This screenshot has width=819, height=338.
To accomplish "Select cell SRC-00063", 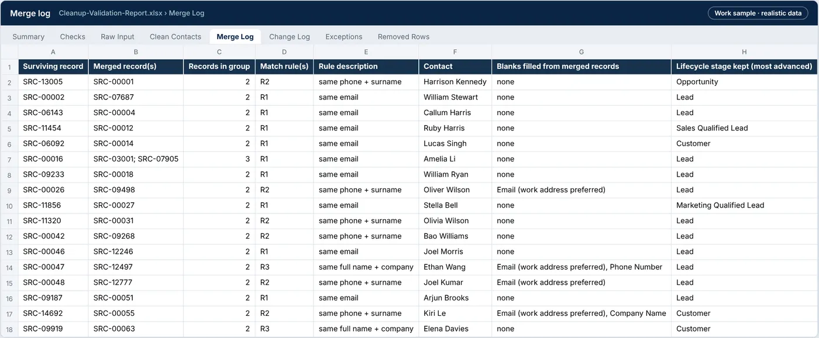I will (x=136, y=329).
